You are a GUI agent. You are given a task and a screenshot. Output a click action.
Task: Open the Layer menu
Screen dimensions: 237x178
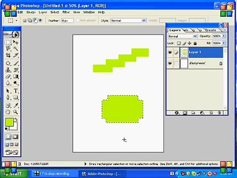43,12
